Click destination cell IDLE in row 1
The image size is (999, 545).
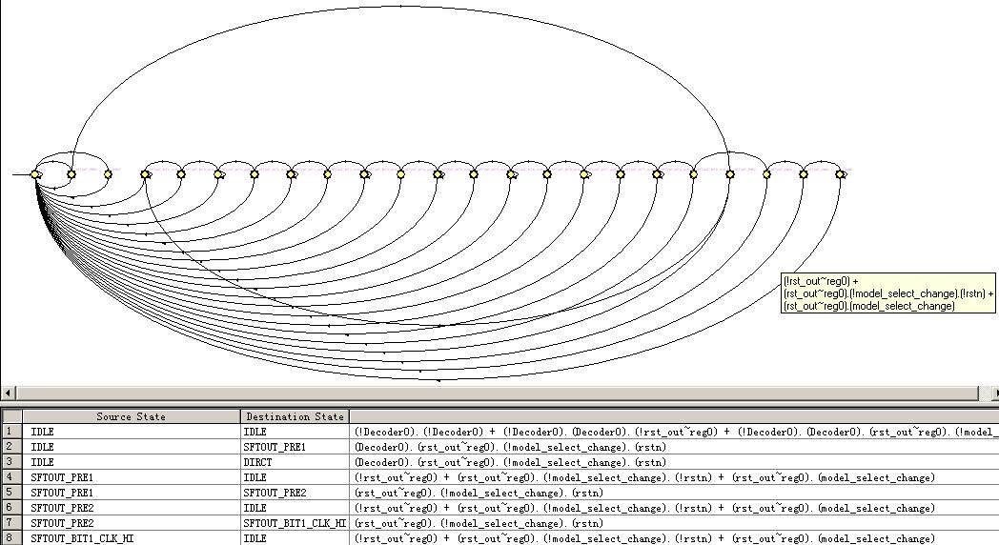pyautogui.click(x=295, y=432)
